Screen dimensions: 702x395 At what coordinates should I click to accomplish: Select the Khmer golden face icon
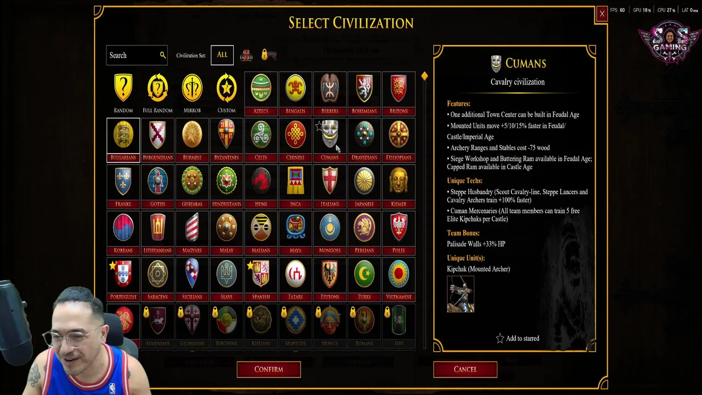[x=399, y=182]
